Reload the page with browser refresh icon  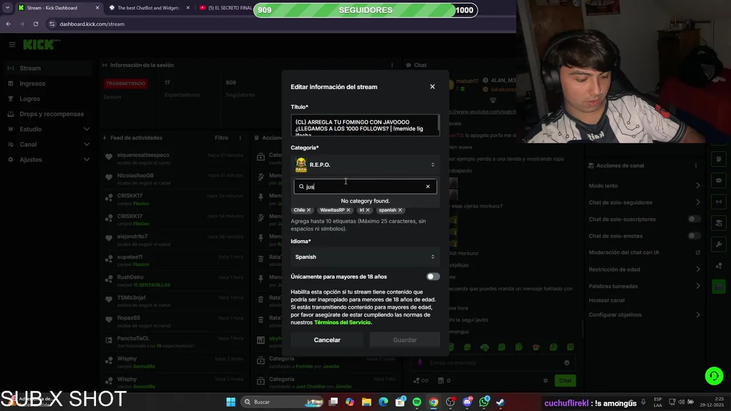[x=35, y=24]
